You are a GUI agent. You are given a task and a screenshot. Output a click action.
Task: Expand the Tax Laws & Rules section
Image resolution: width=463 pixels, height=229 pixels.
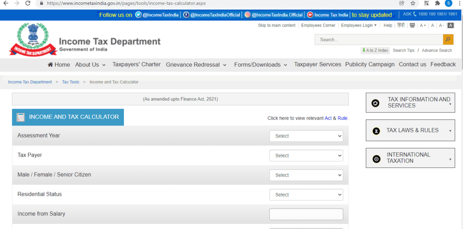410,130
